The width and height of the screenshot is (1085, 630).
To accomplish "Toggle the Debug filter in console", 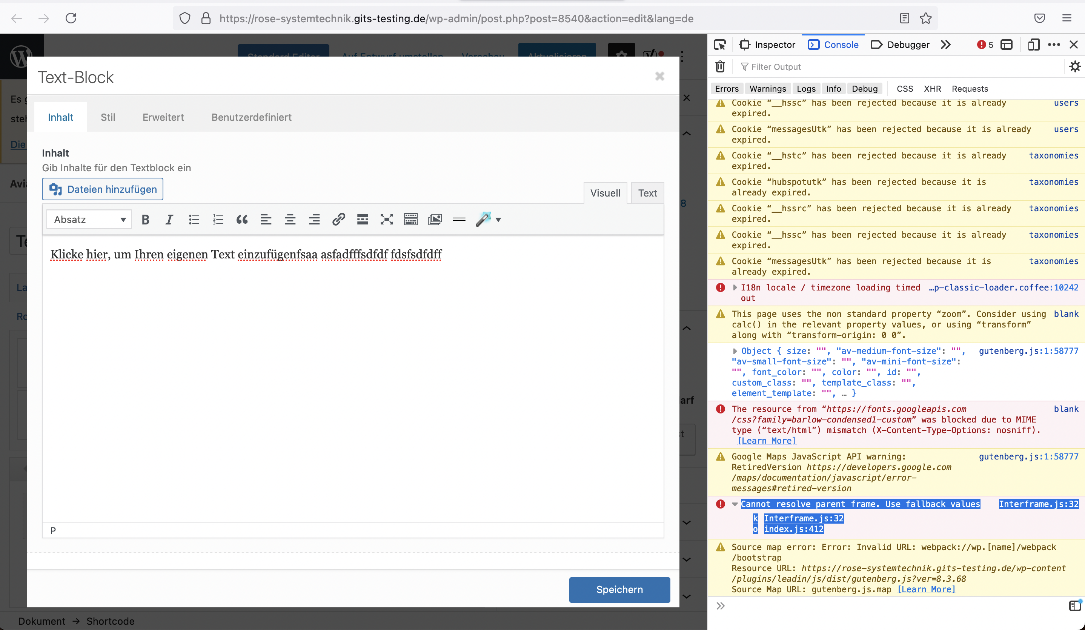I will coord(865,89).
